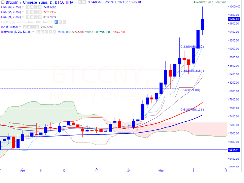244x183 pixels.
Task: Open MA (5, close) settings gear
Action: click(x=29, y=27)
